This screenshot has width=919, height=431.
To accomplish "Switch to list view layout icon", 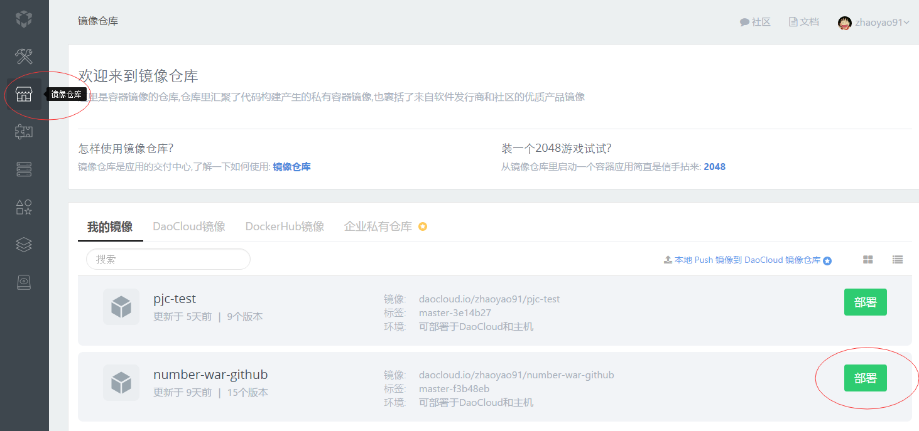I will coord(898,260).
